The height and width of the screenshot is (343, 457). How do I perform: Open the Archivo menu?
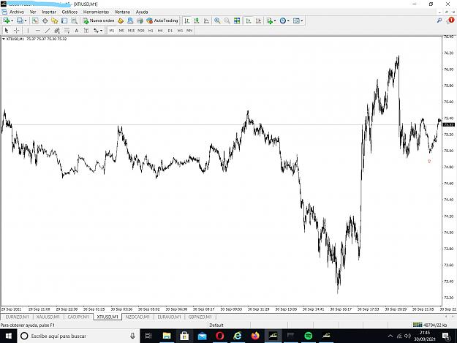tap(17, 12)
